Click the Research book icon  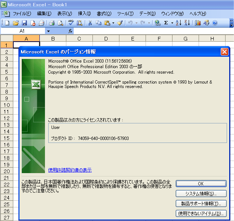(79, 23)
